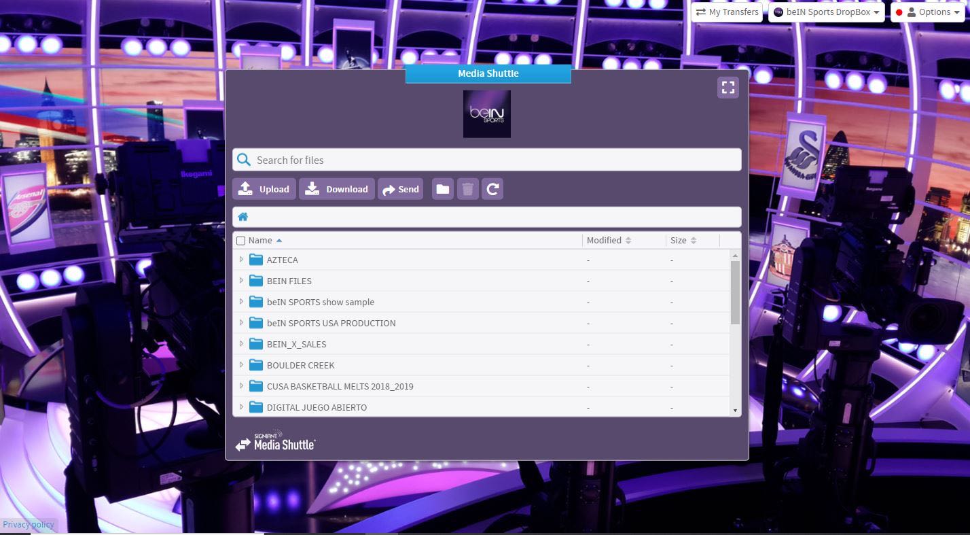Open the BOULDER CREEK folder
Viewport: 970px width, 535px height.
(300, 365)
